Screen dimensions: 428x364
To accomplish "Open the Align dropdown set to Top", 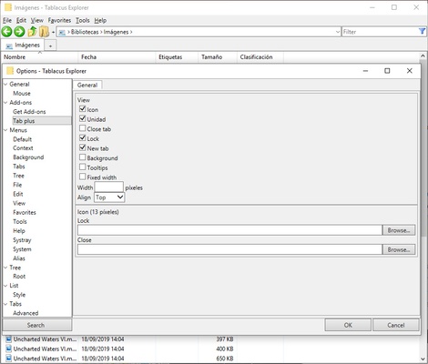I will tap(109, 197).
